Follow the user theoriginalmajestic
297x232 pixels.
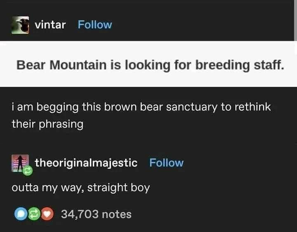point(166,163)
